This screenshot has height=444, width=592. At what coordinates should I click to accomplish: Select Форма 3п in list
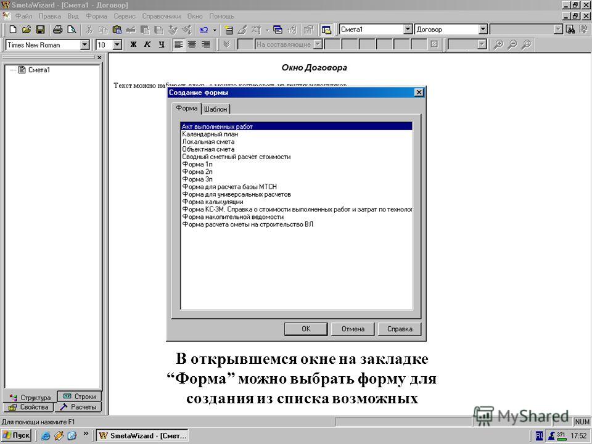pos(297,179)
